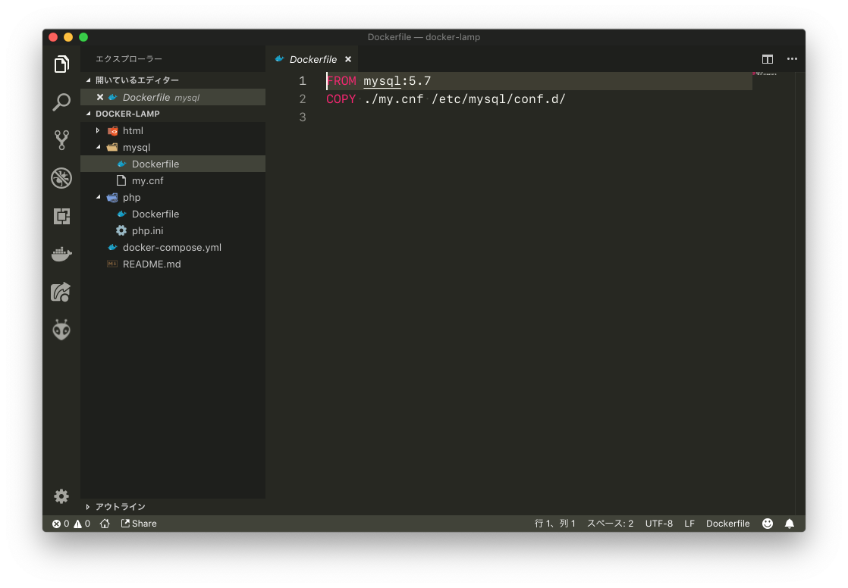
Task: Go to line via line/column indicator
Action: [x=555, y=523]
